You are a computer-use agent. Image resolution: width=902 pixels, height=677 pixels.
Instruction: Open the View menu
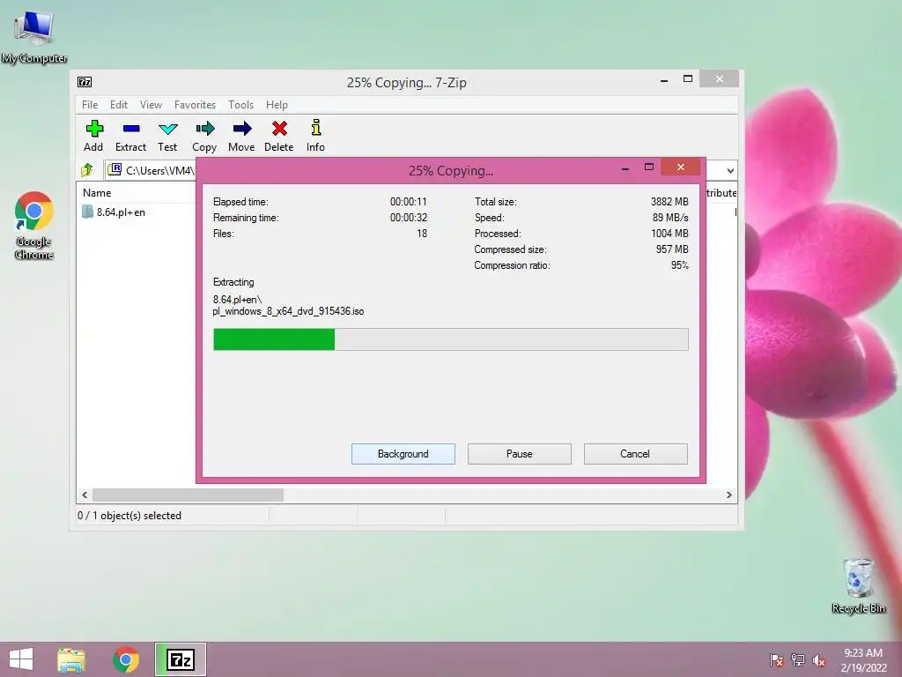coord(151,105)
